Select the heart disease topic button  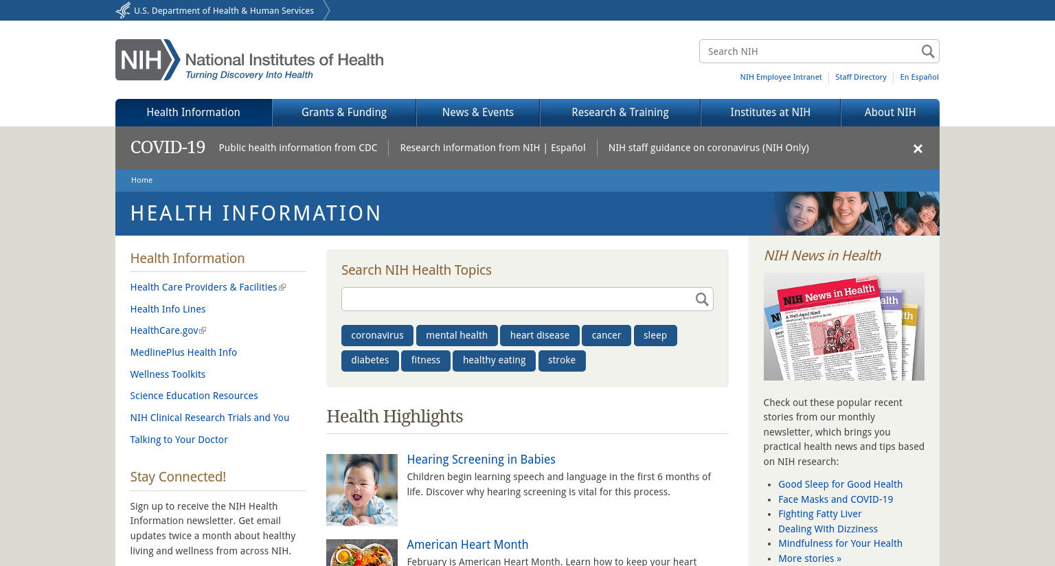tap(540, 335)
